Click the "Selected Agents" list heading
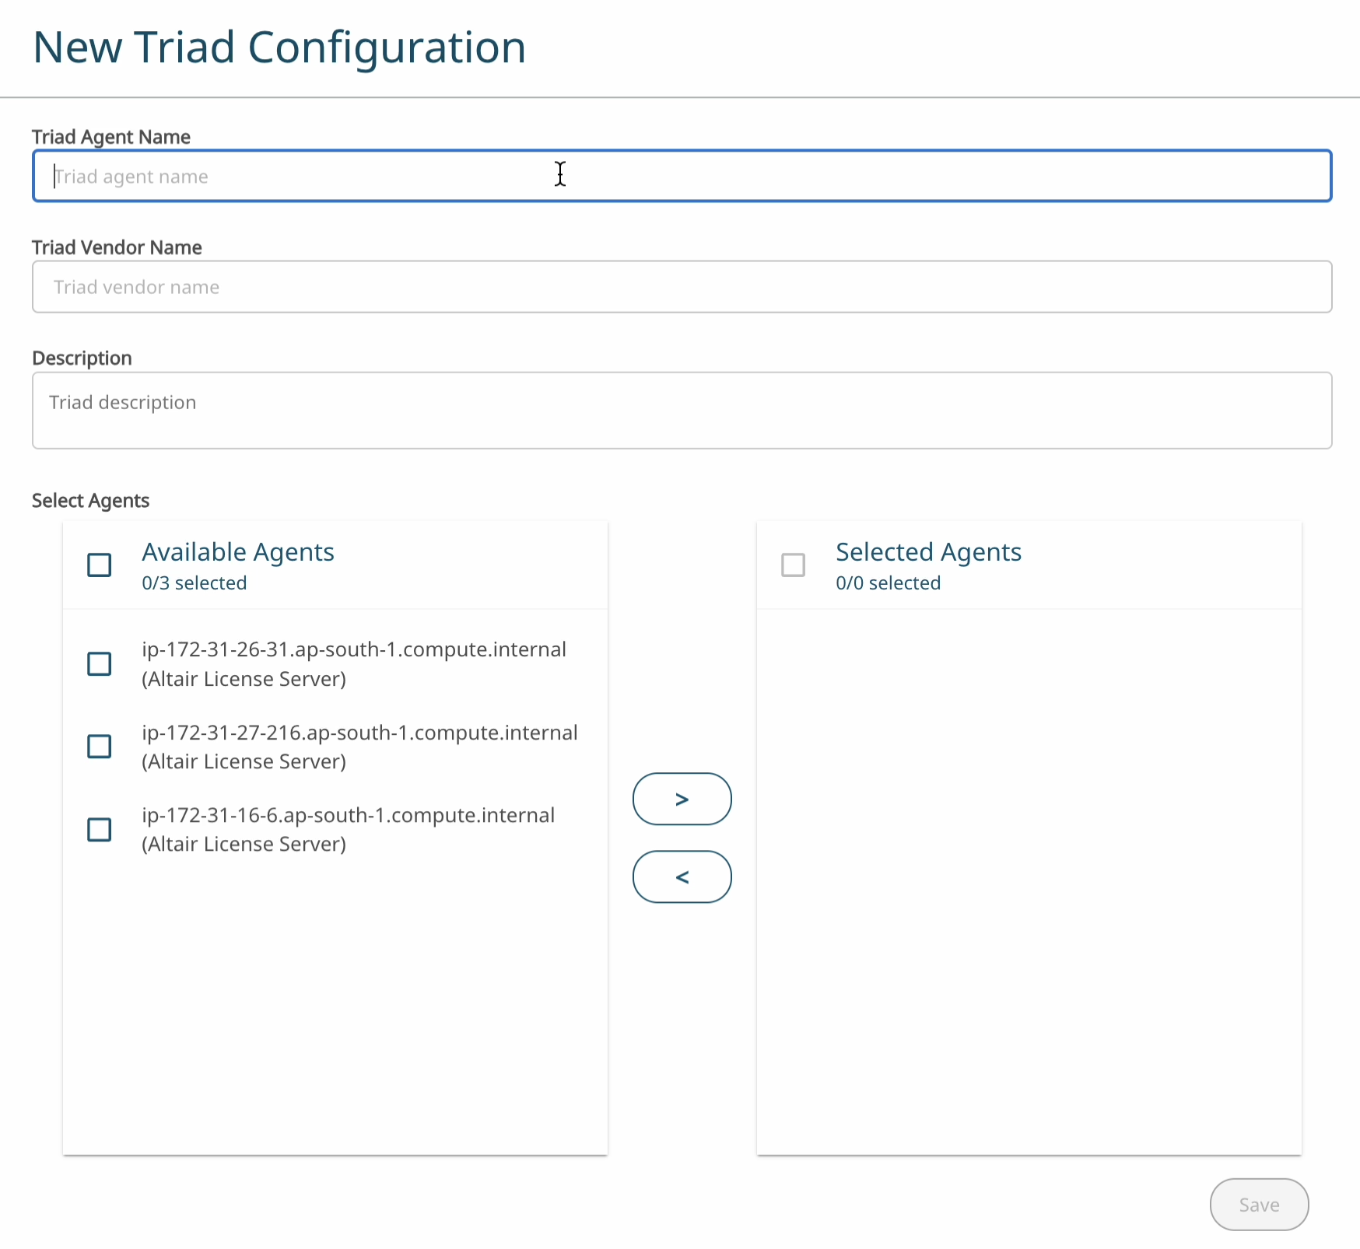This screenshot has width=1360, height=1249. point(928,552)
